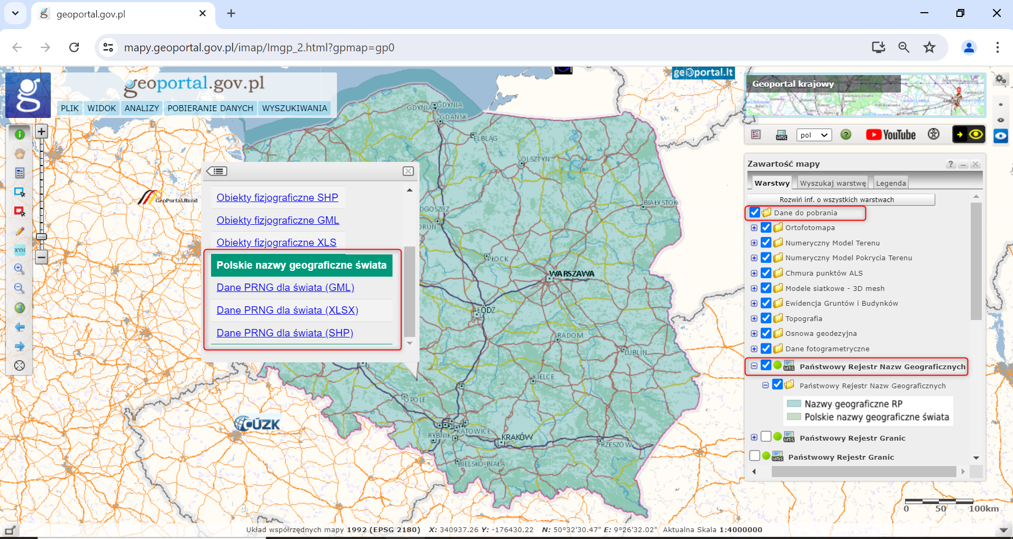The image size is (1013, 539).
Task: Select the pan hand tool
Action: (20, 154)
